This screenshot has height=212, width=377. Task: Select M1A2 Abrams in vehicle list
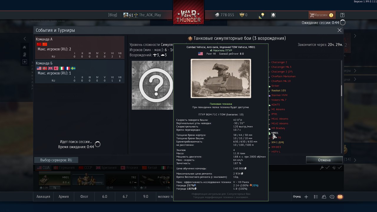[280, 123]
